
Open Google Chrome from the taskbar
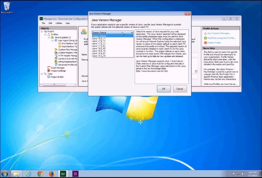40,174
